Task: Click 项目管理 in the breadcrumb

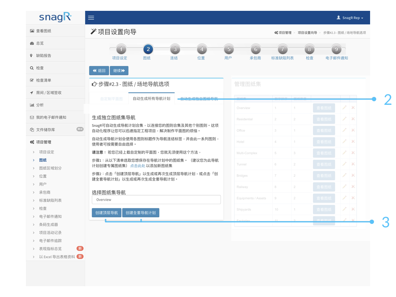Action: tap(283, 32)
